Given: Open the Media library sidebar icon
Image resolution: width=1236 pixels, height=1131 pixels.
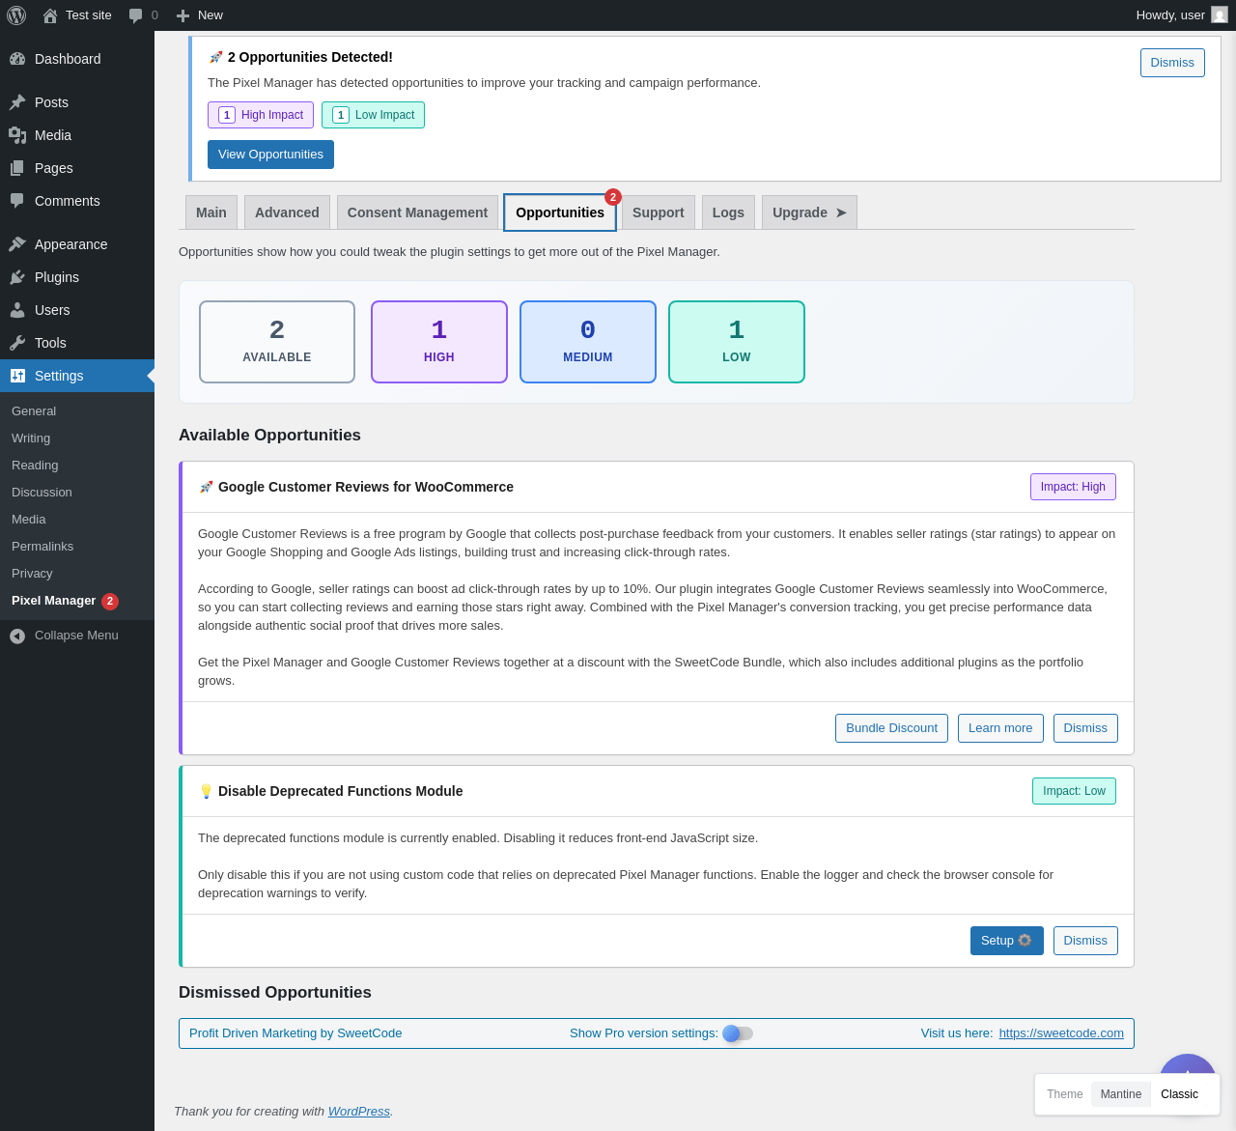Looking at the screenshot, I should [17, 135].
